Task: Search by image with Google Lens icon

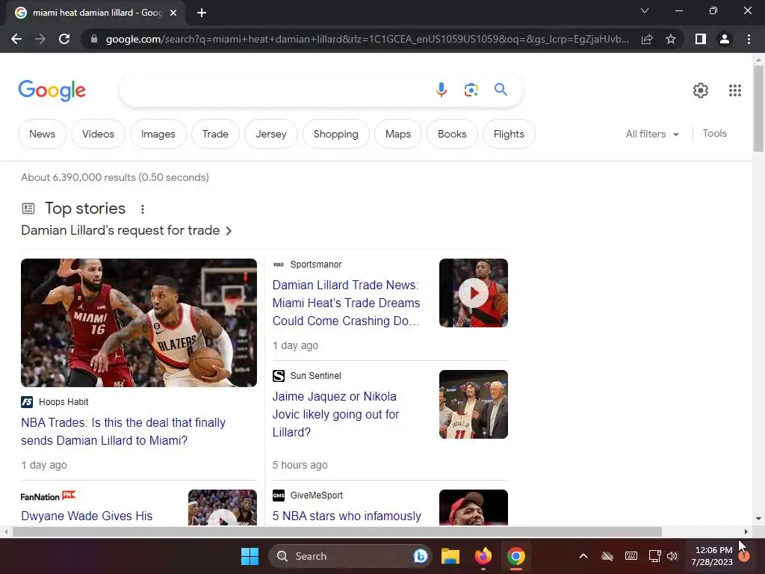Action: tap(471, 90)
